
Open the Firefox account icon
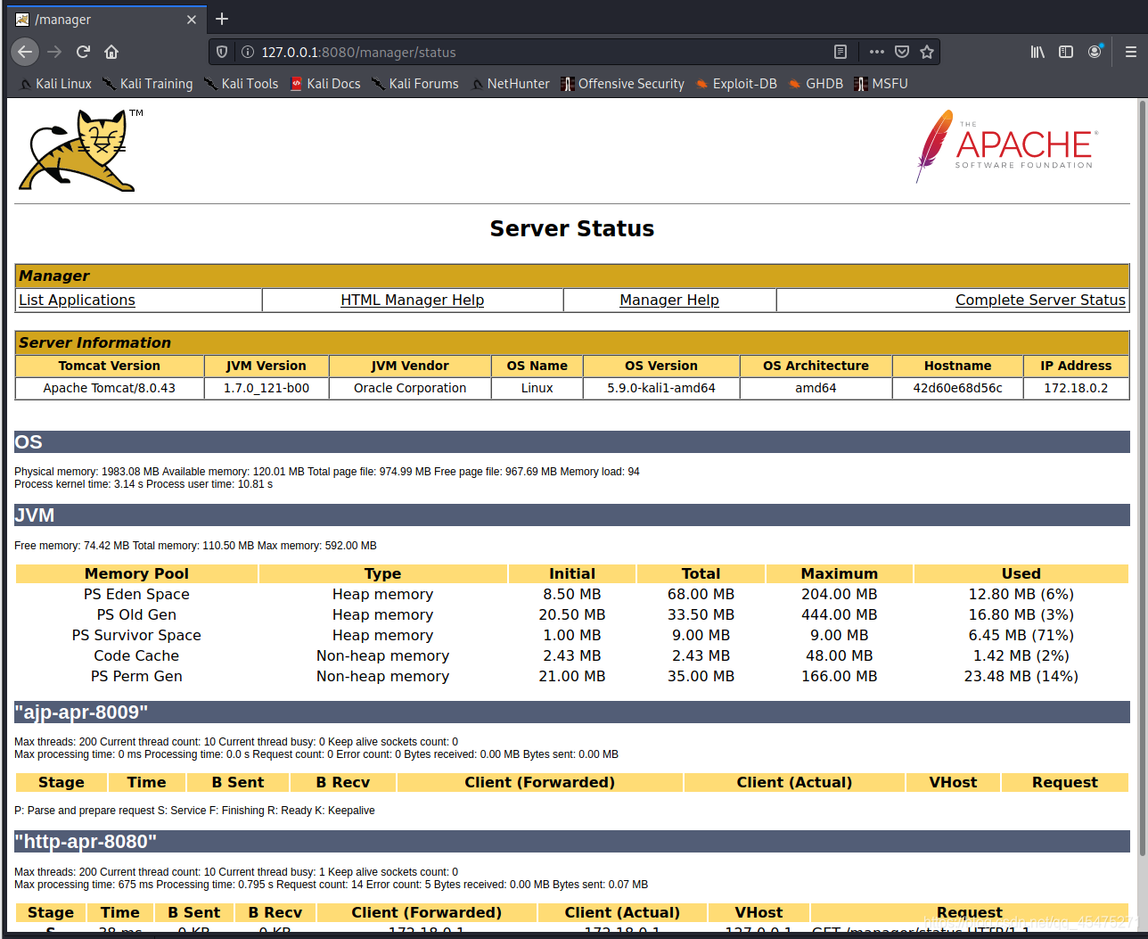[x=1095, y=52]
